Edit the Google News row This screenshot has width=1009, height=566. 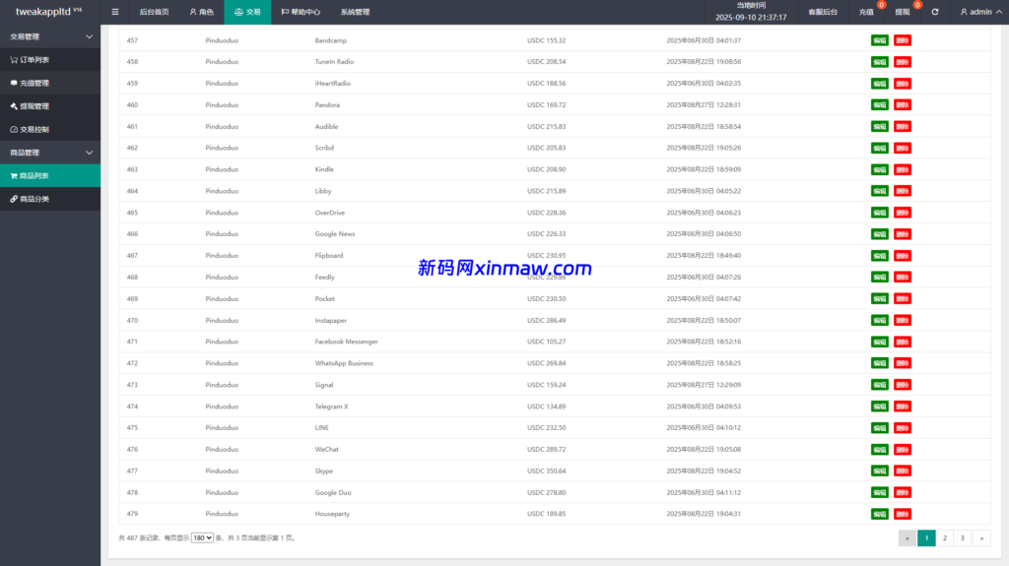(x=879, y=234)
